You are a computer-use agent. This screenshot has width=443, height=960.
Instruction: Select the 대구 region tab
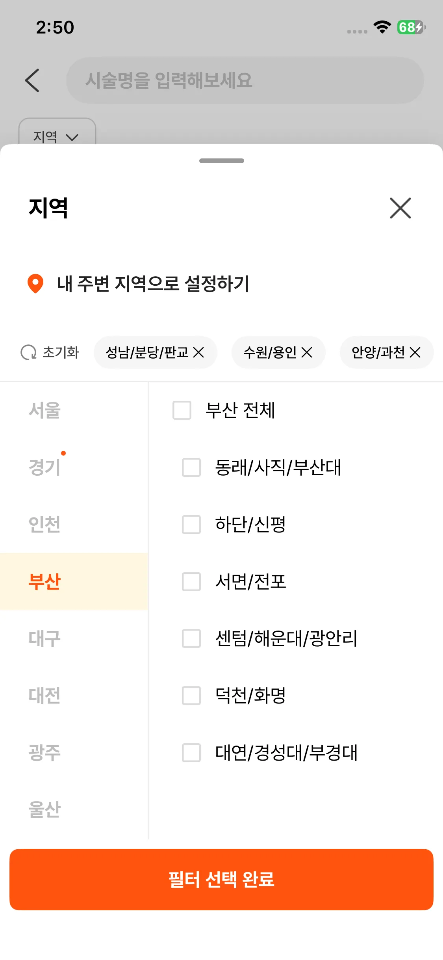coord(44,638)
